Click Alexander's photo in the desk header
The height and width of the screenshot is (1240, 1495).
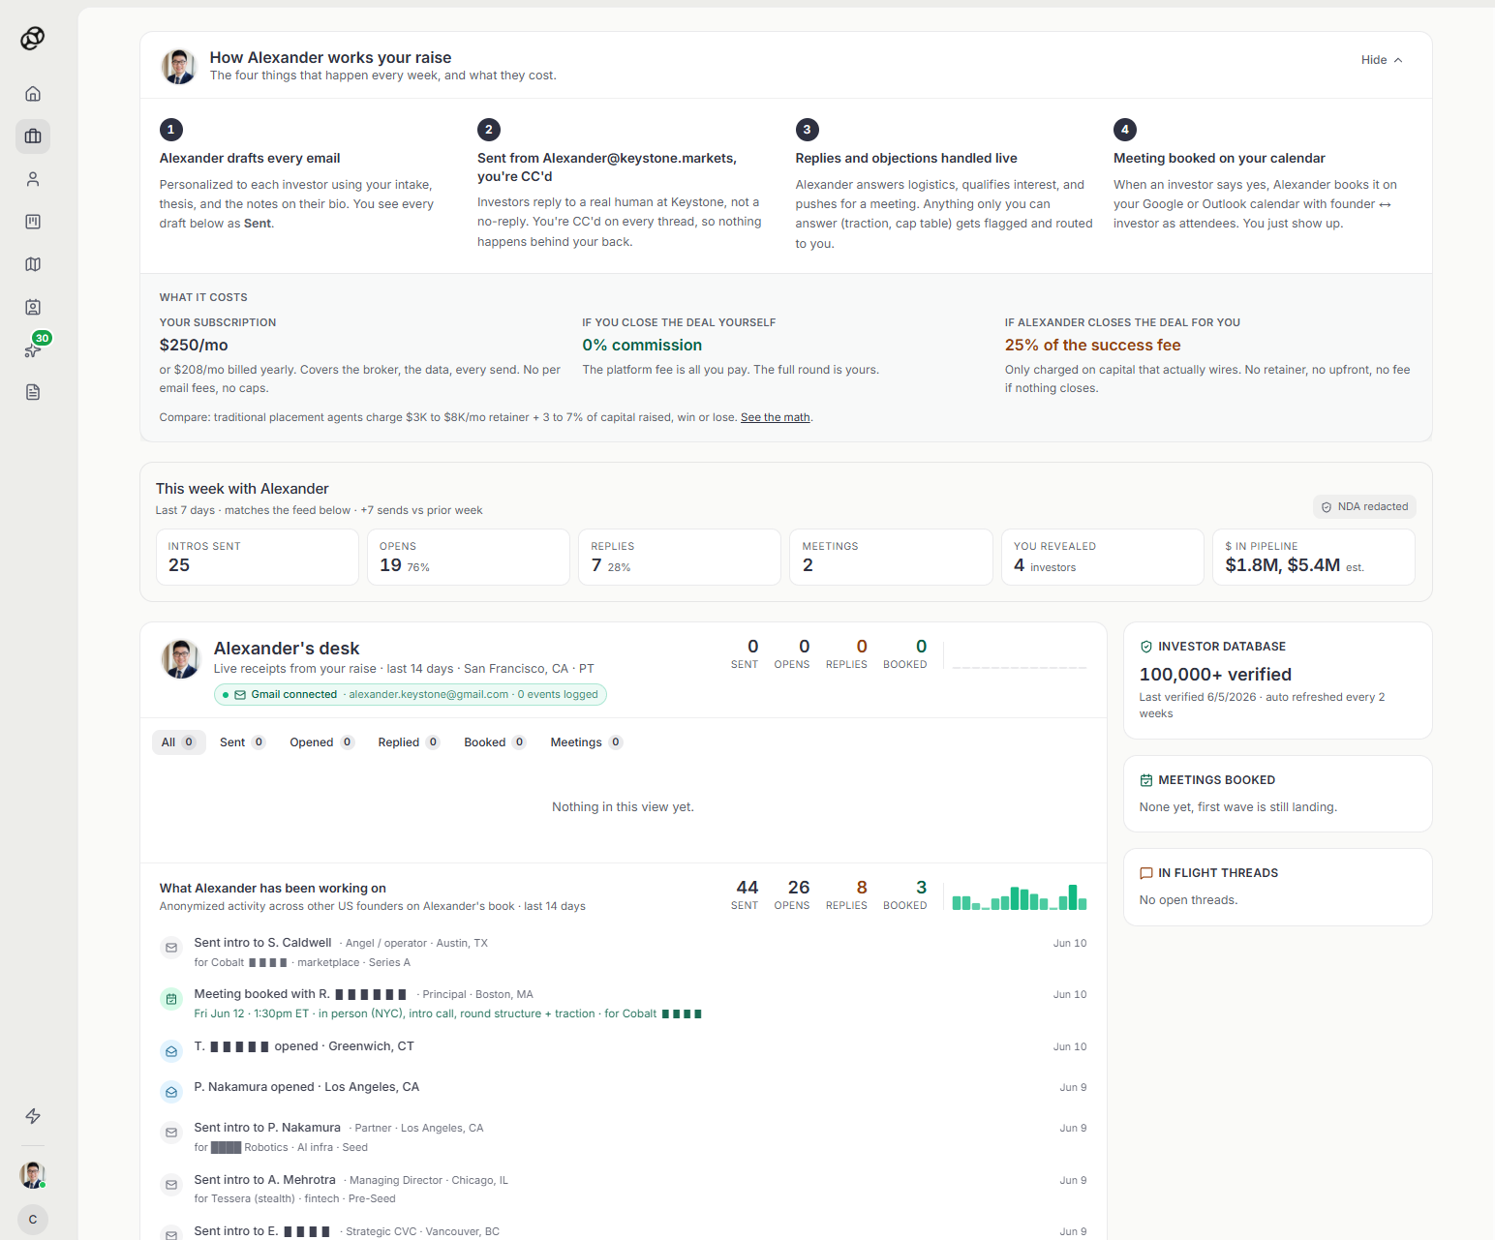pos(180,659)
